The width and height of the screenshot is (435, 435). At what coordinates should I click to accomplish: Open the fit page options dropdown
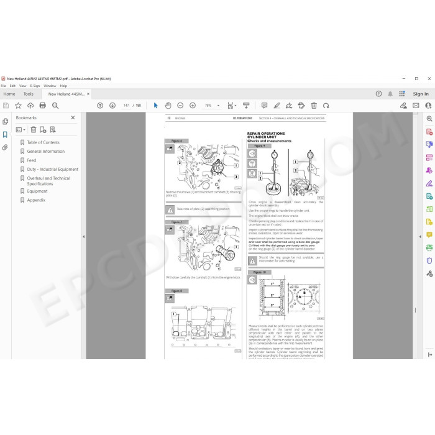[x=232, y=106]
